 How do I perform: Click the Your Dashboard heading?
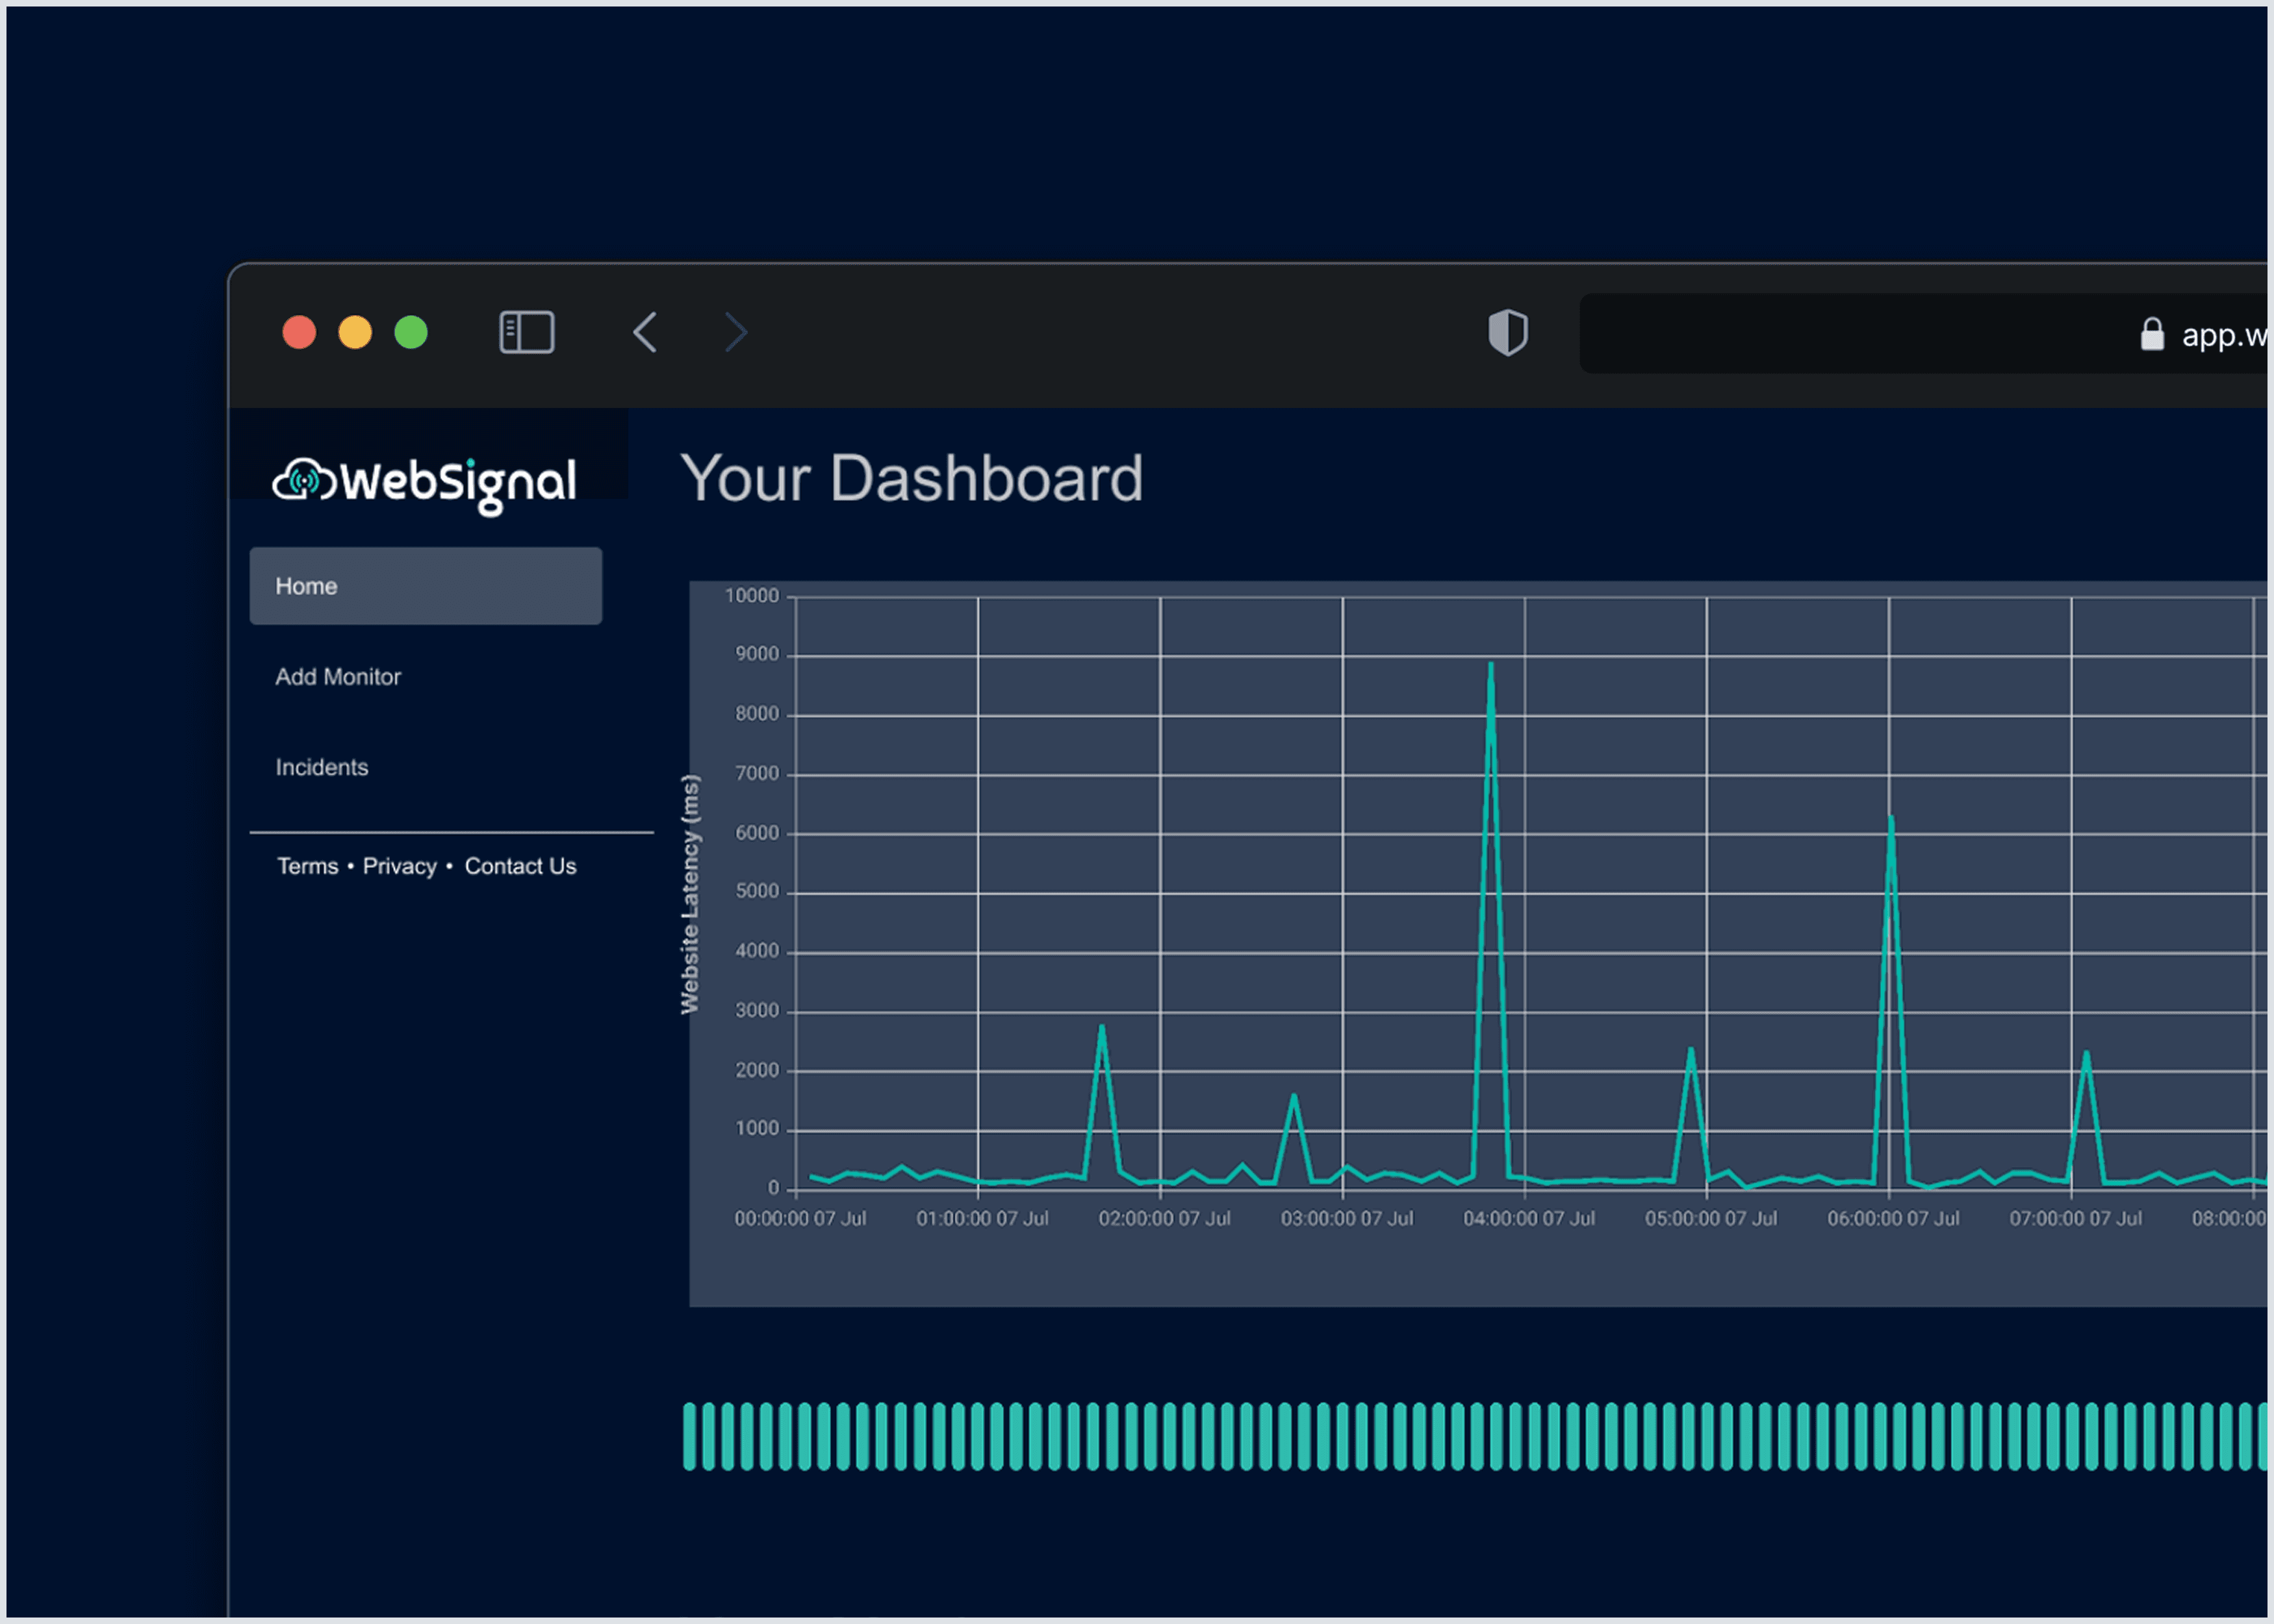(911, 478)
